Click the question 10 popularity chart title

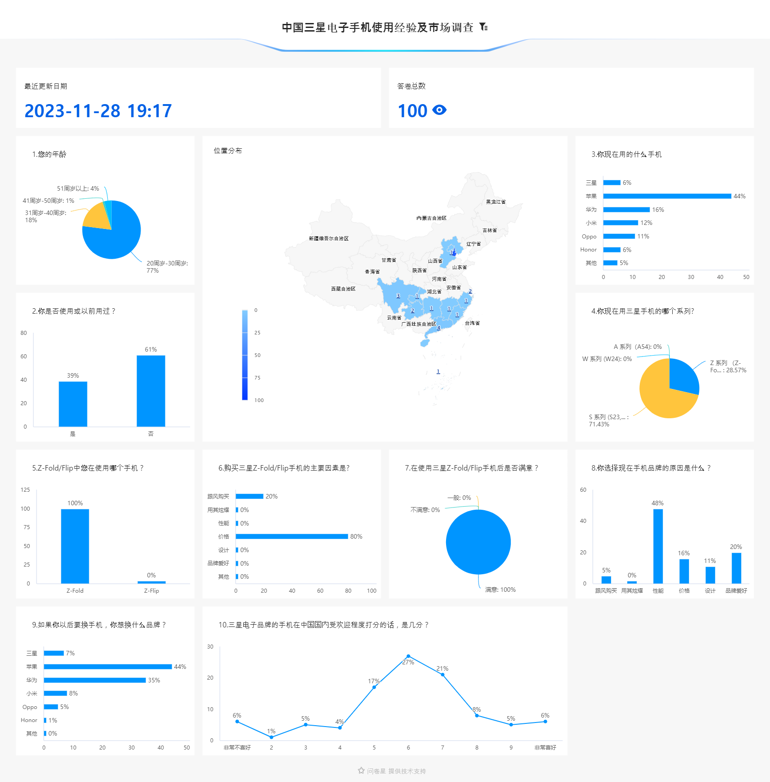pos(323,625)
